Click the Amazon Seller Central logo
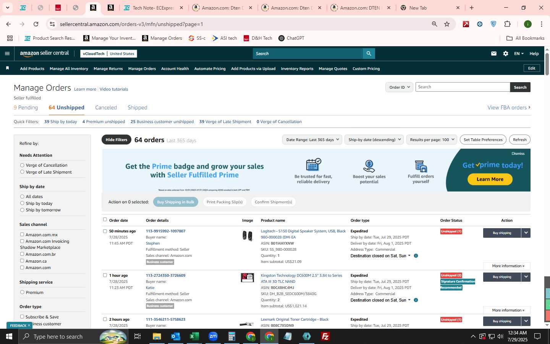This screenshot has width=550, height=344. click(44, 54)
